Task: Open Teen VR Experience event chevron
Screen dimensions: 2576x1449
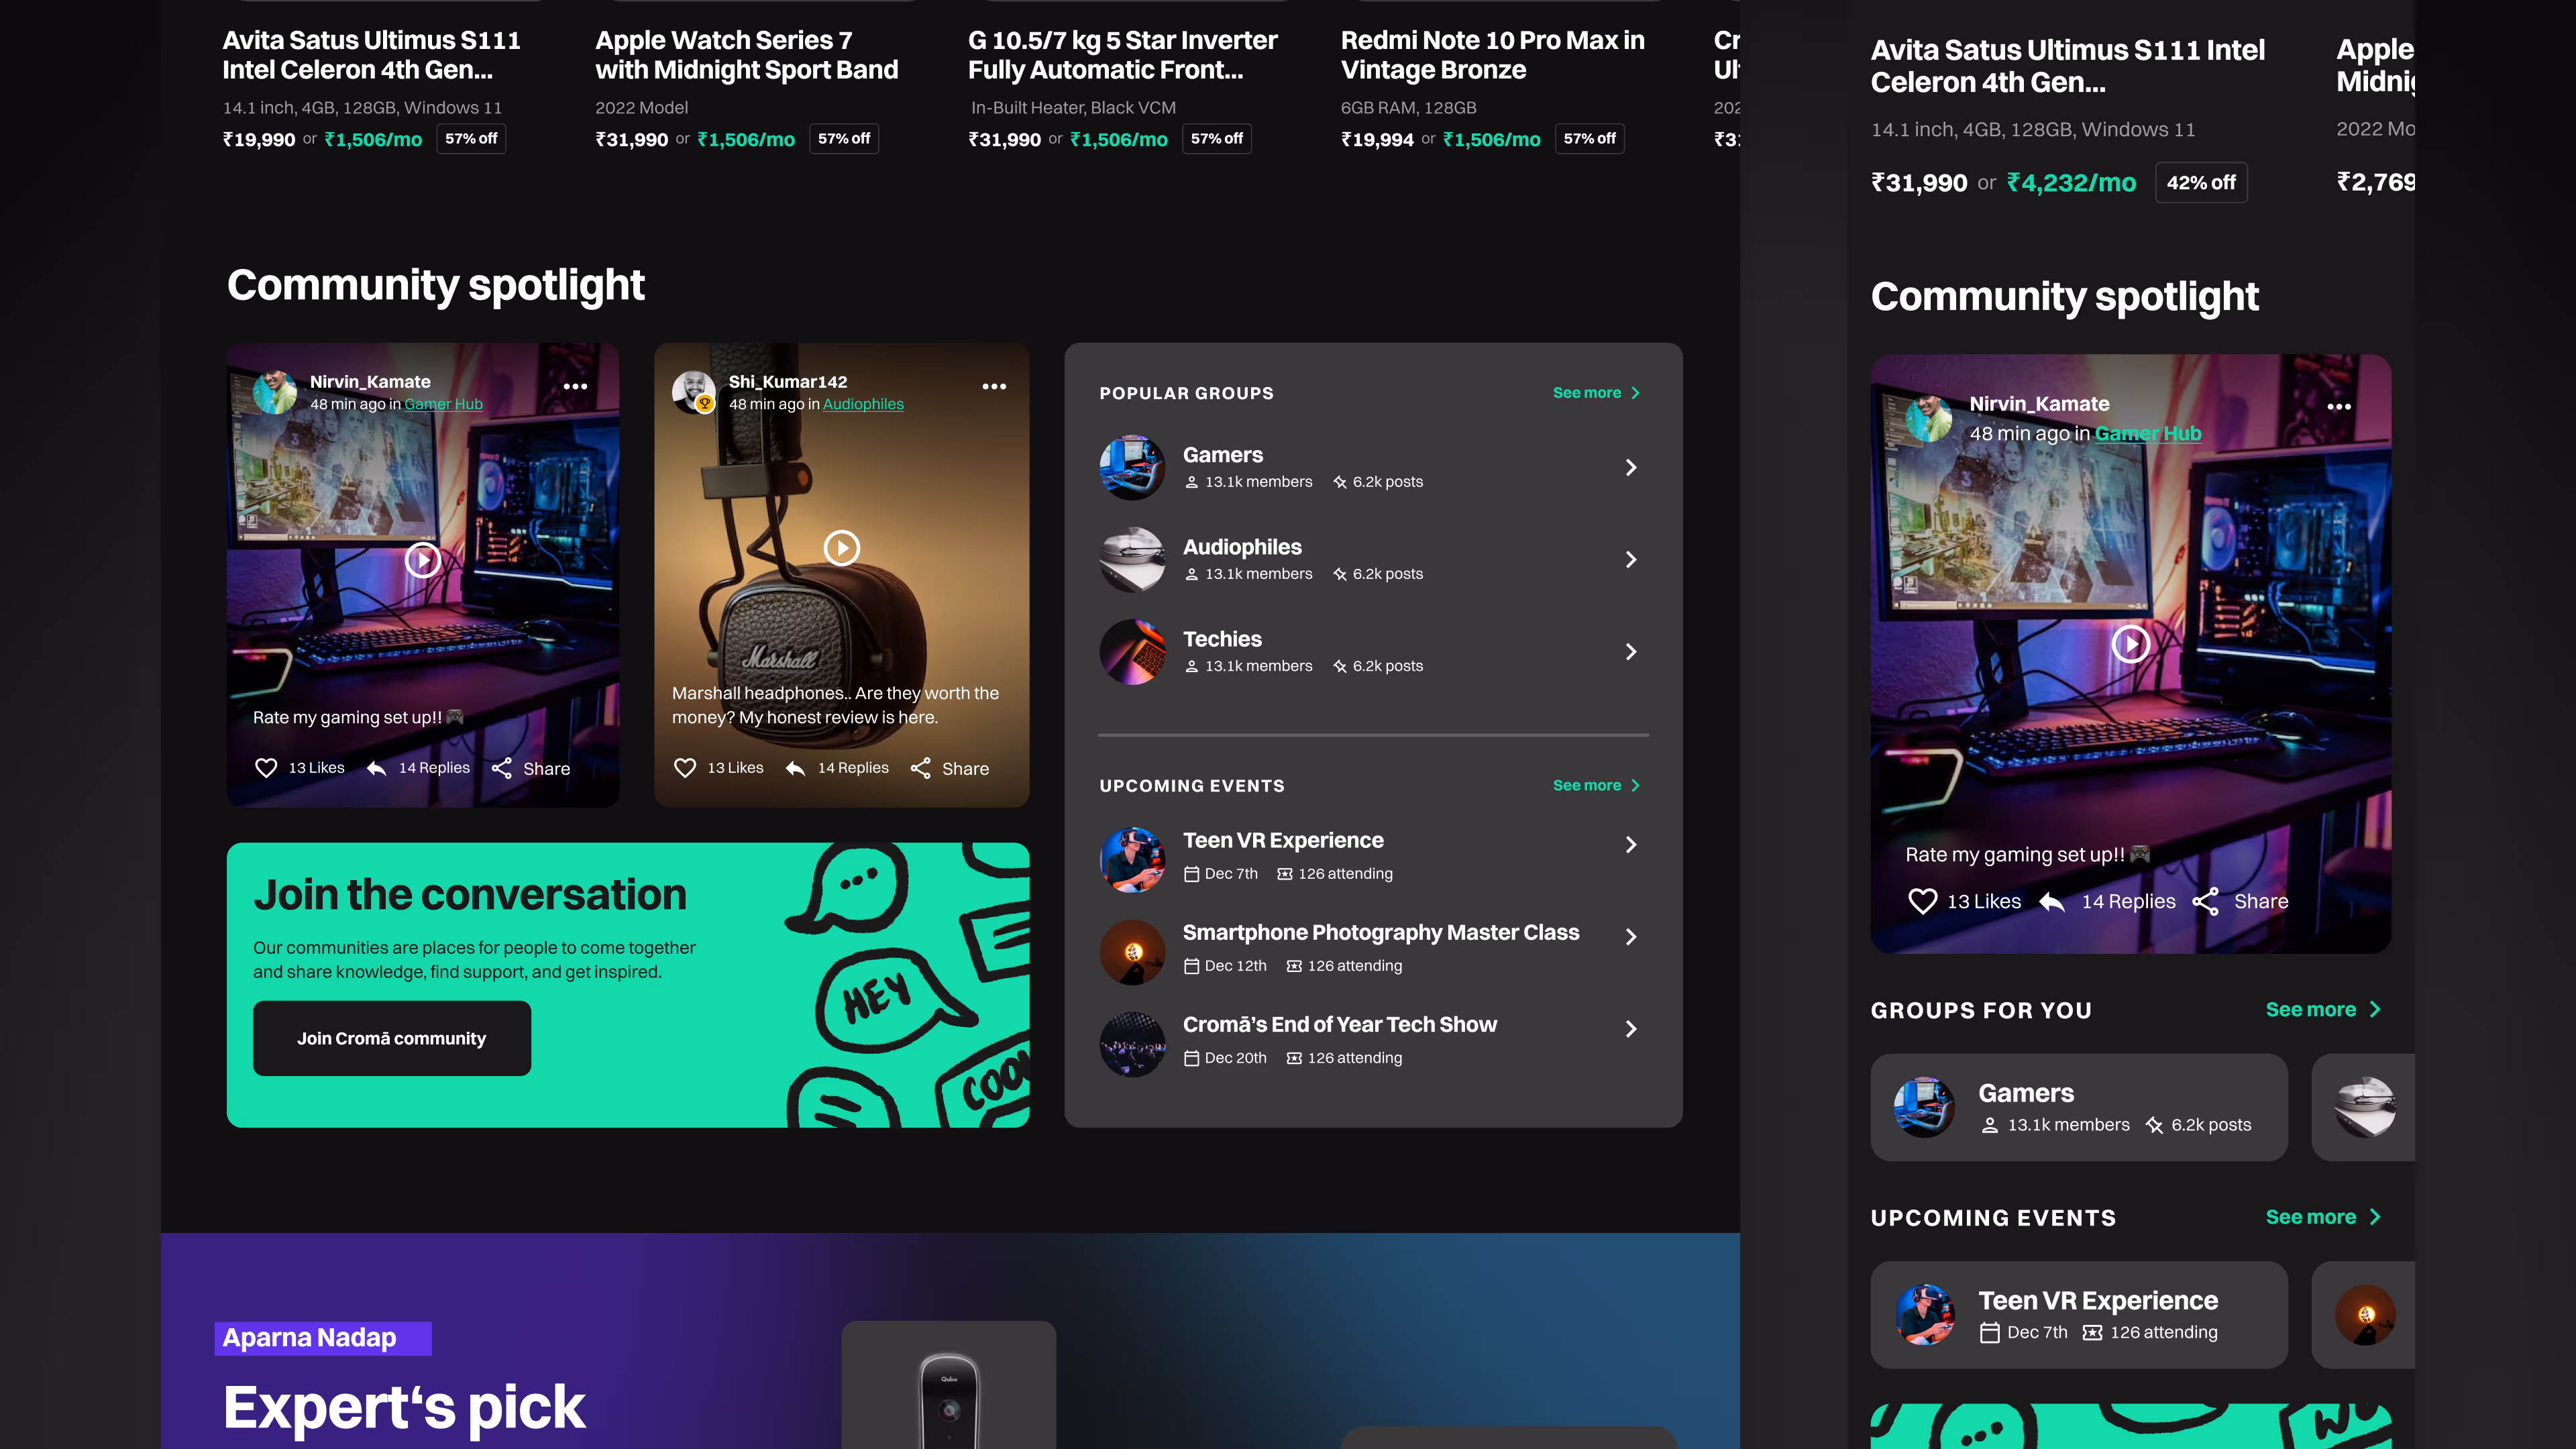Action: [x=1631, y=845]
